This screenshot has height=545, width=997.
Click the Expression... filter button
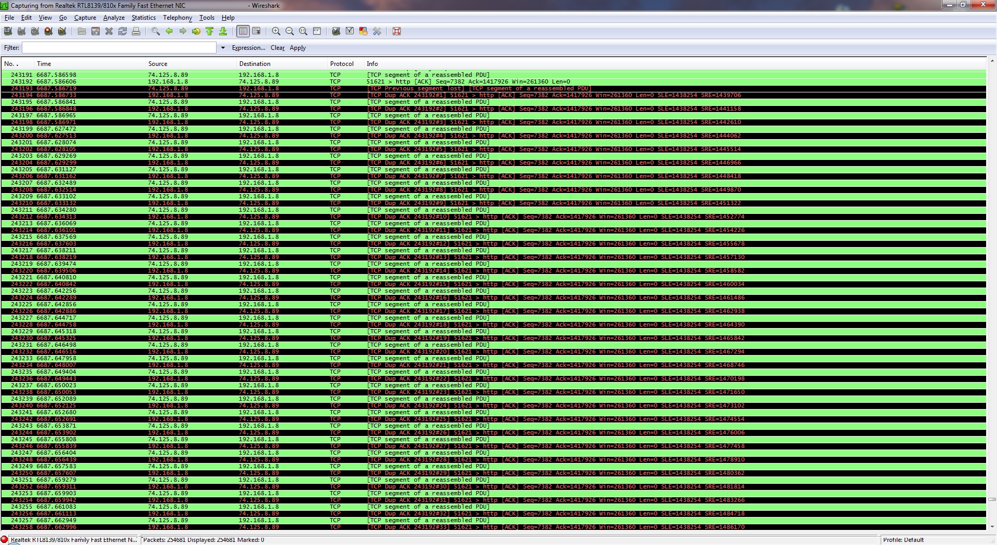point(248,48)
